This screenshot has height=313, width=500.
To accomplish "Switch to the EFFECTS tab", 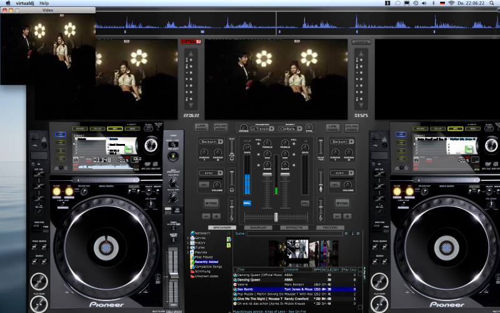I will 293,228.
